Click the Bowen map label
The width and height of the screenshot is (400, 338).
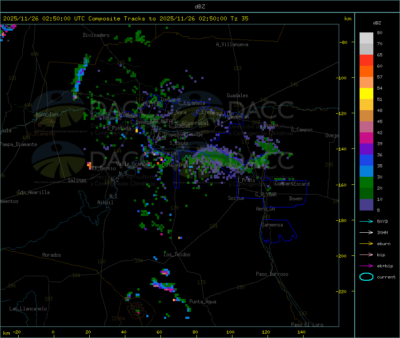[x=296, y=199]
